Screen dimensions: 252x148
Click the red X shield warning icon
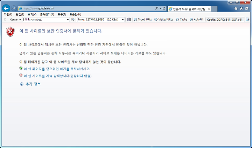pos(10,31)
